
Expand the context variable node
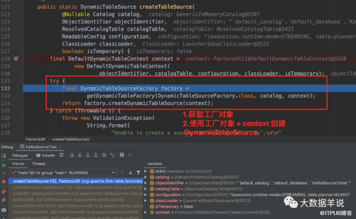coord(146,213)
